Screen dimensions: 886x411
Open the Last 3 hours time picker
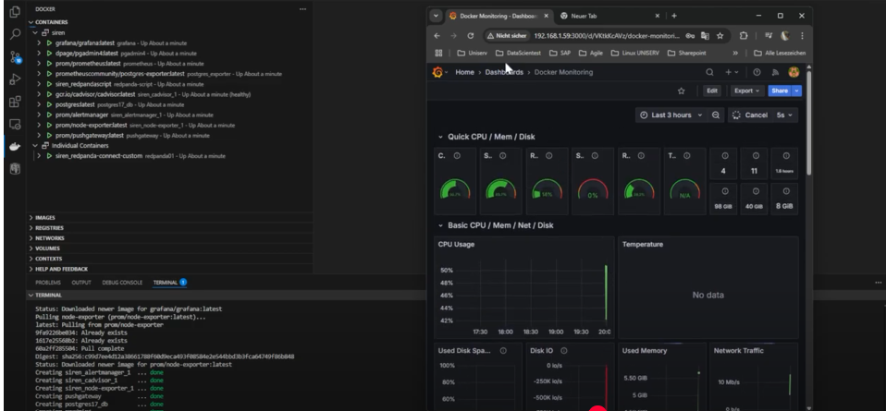click(671, 115)
